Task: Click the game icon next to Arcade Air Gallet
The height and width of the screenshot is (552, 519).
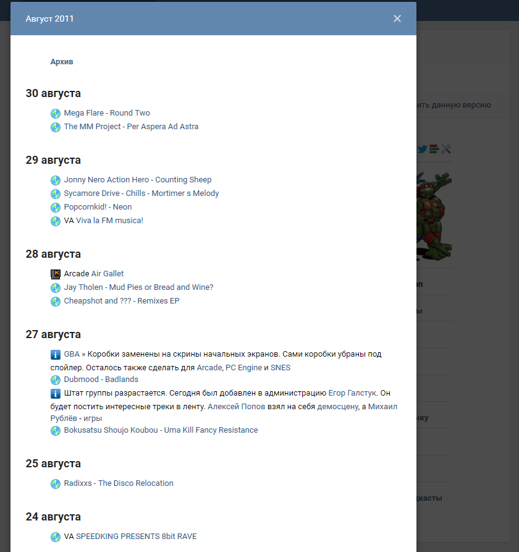Action: pyautogui.click(x=56, y=274)
